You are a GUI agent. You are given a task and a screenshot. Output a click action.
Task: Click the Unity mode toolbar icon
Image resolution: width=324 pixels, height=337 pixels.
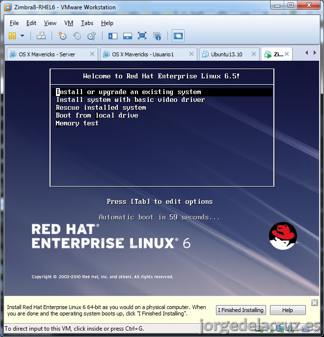coord(157,36)
